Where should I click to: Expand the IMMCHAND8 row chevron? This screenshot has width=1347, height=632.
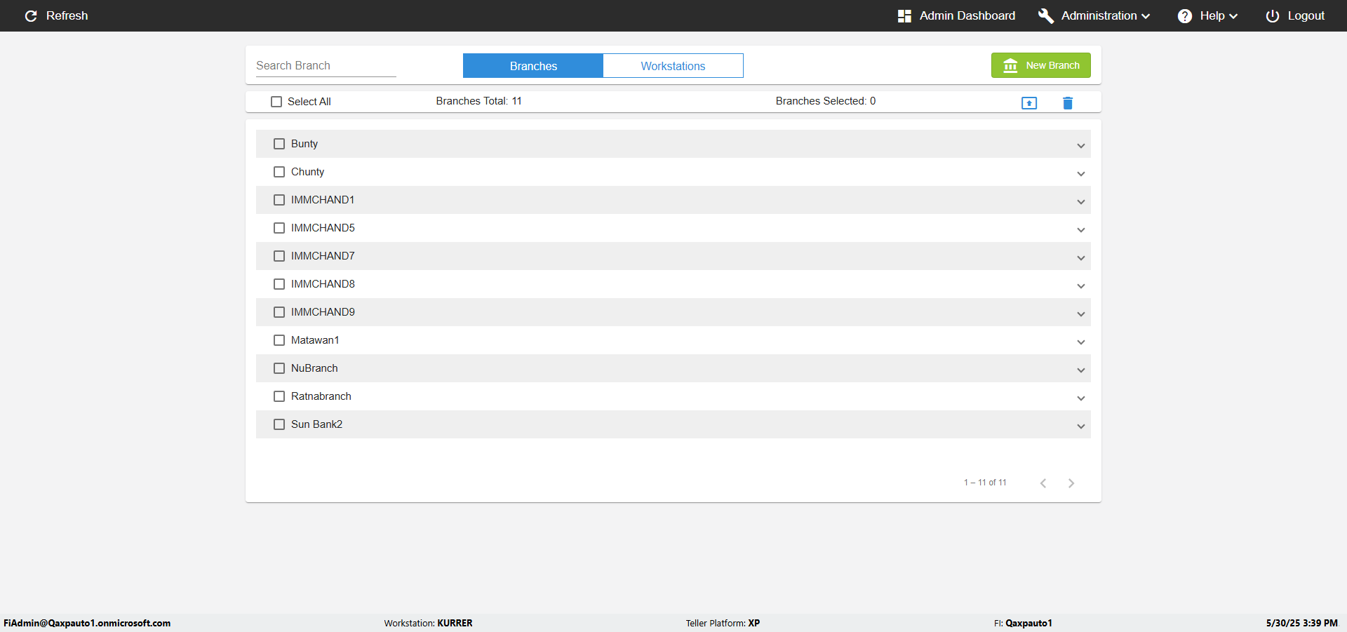(1081, 286)
